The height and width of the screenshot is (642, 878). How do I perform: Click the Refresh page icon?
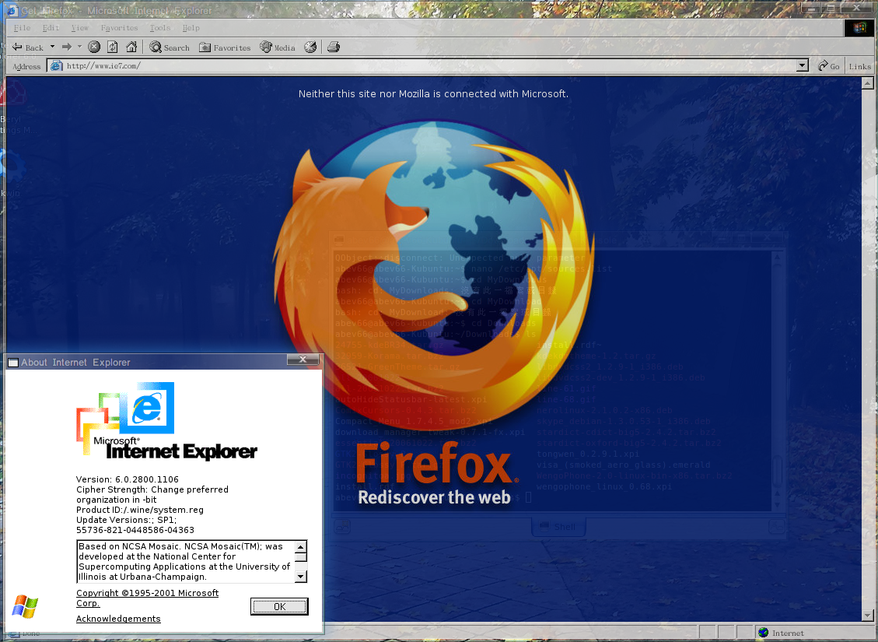point(113,47)
